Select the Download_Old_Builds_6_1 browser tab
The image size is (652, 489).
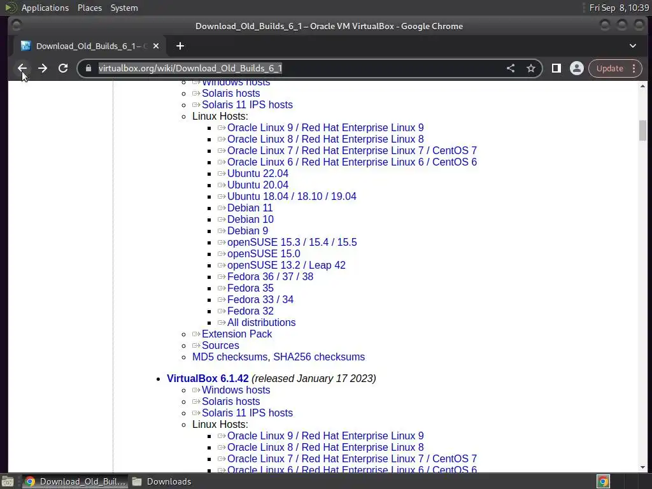(x=90, y=46)
